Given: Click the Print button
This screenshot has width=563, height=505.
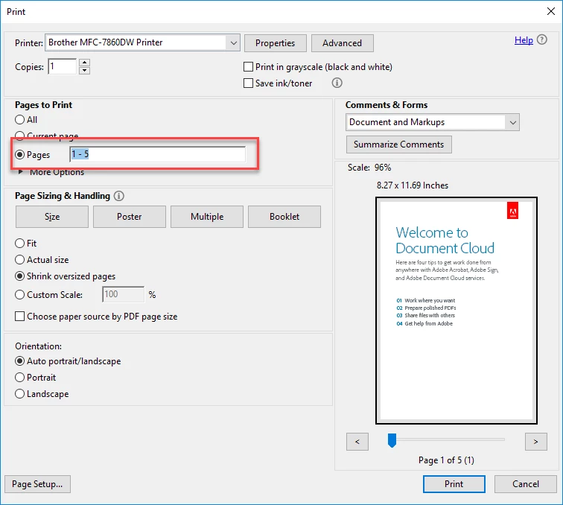Looking at the screenshot, I should click(x=454, y=484).
